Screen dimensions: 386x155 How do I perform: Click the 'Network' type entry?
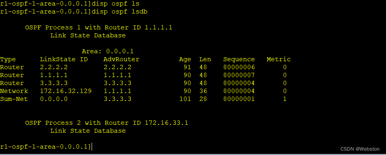[14, 91]
